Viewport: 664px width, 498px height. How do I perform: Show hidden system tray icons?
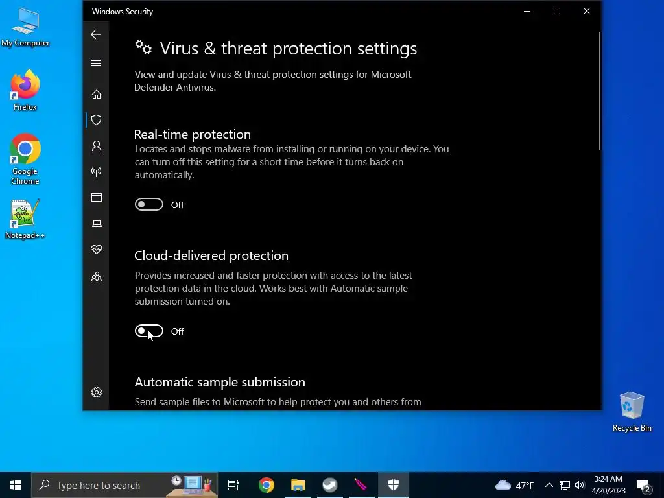tap(549, 485)
